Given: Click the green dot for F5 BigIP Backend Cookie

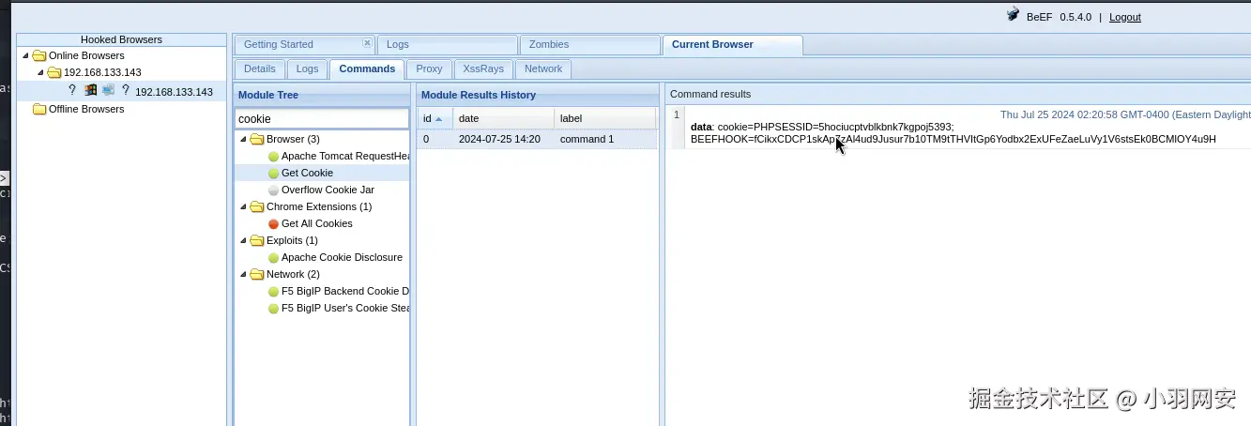Looking at the screenshot, I should (273, 291).
